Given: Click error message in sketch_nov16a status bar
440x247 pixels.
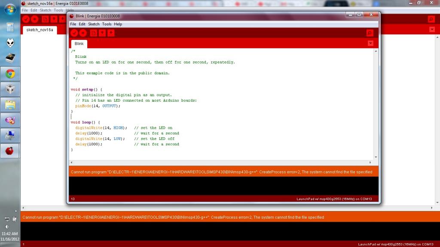Looking at the screenshot, I should click(173, 217).
